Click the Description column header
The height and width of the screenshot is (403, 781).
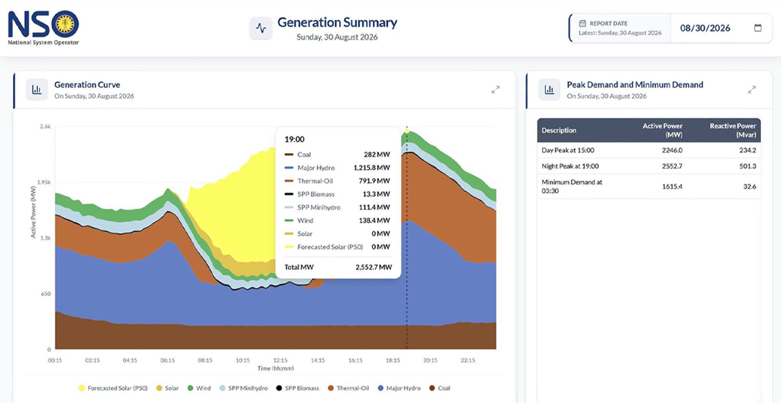point(559,130)
